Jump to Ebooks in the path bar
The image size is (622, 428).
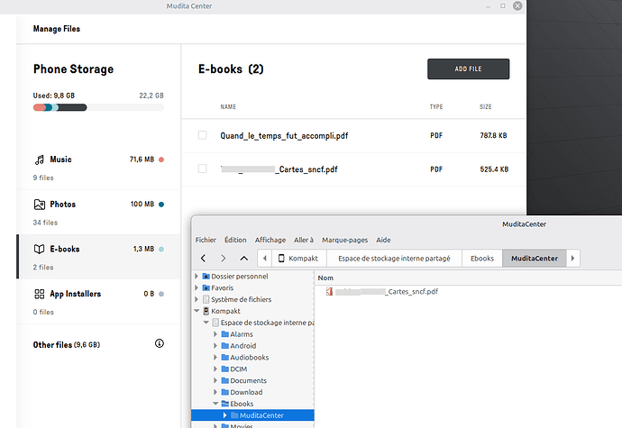tap(481, 259)
